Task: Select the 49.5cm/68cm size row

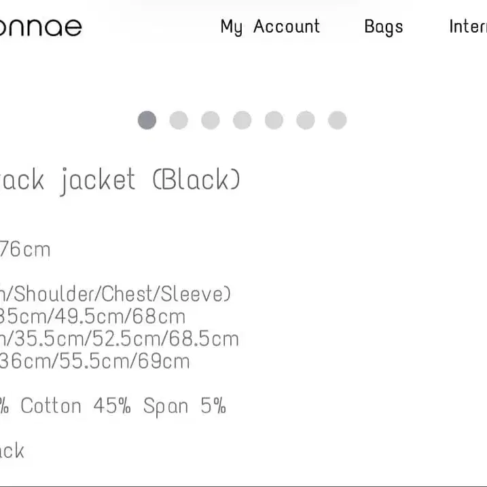Action: pos(92,317)
